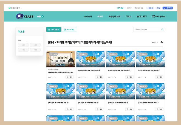Click the 문의하기 megaphone button
Viewport: 181px width, 125px height.
[x=167, y=8]
